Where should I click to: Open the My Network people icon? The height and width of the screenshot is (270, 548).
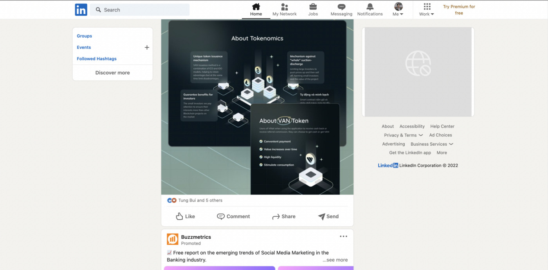coord(285,7)
